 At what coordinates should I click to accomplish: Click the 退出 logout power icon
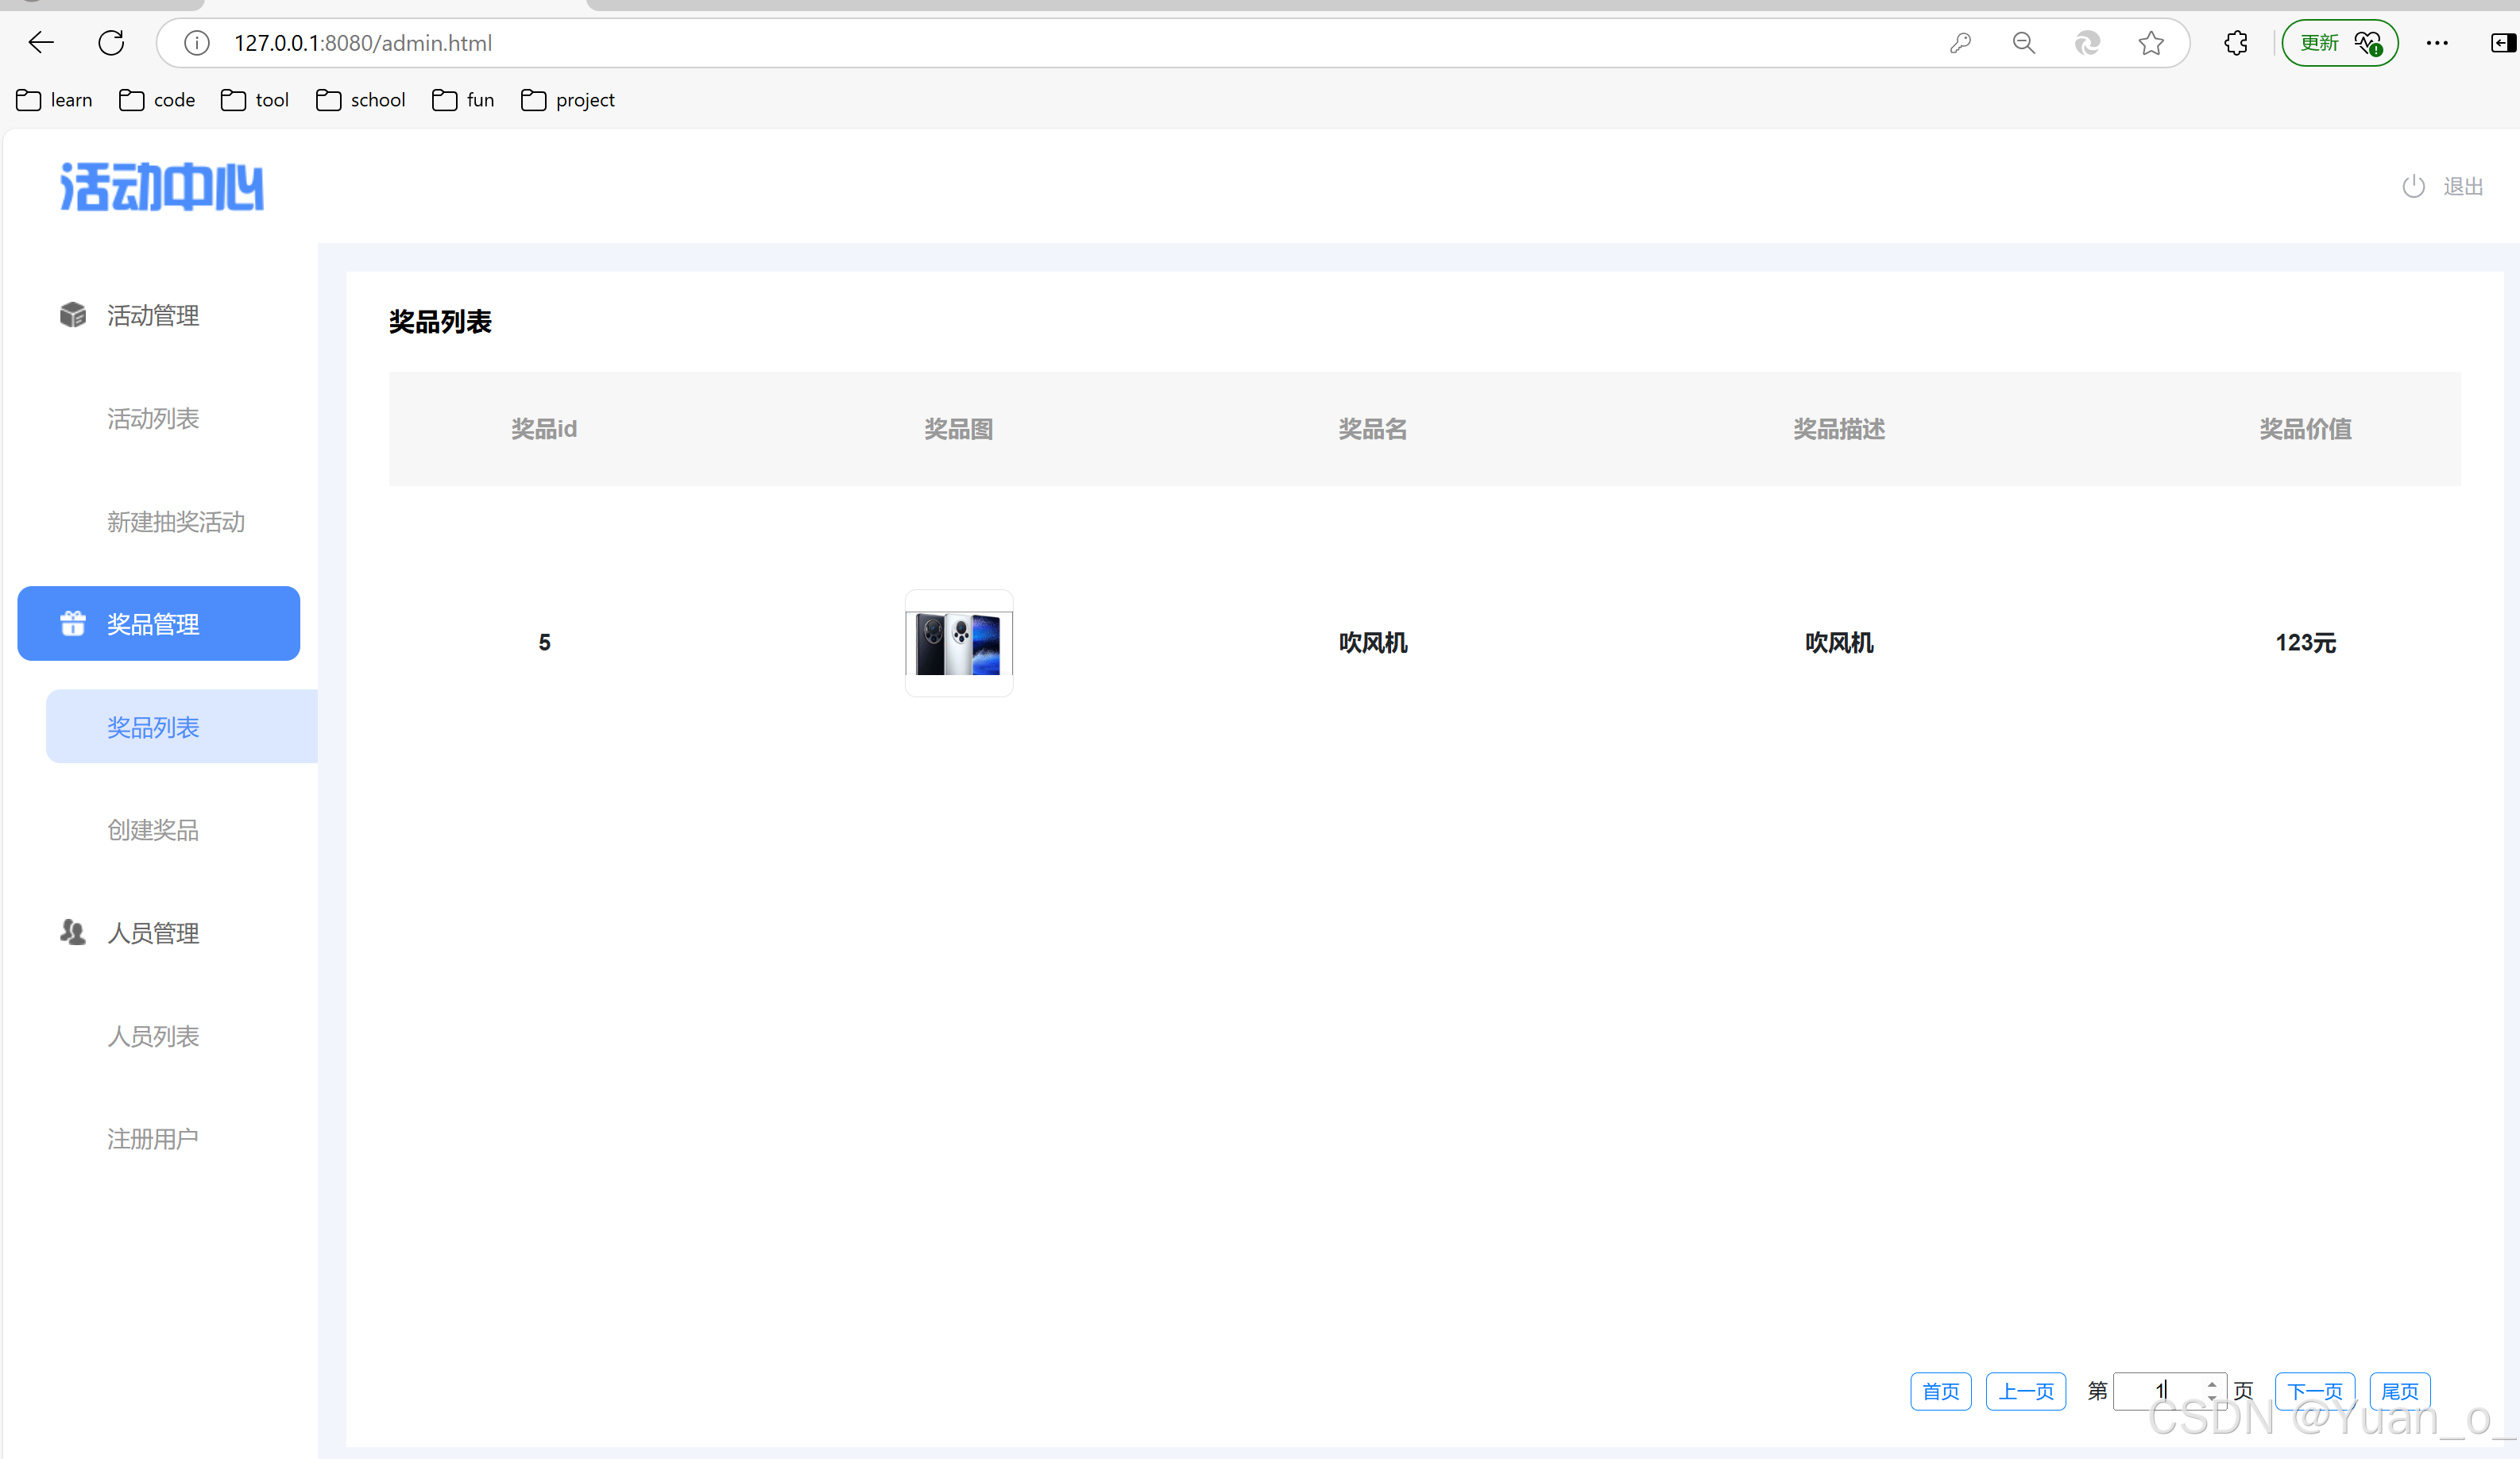[x=2414, y=186]
